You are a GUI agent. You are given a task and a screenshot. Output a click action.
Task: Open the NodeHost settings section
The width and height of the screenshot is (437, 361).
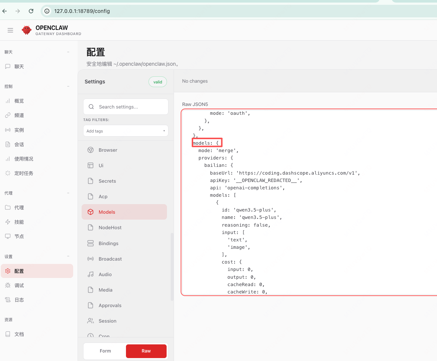tap(124, 228)
